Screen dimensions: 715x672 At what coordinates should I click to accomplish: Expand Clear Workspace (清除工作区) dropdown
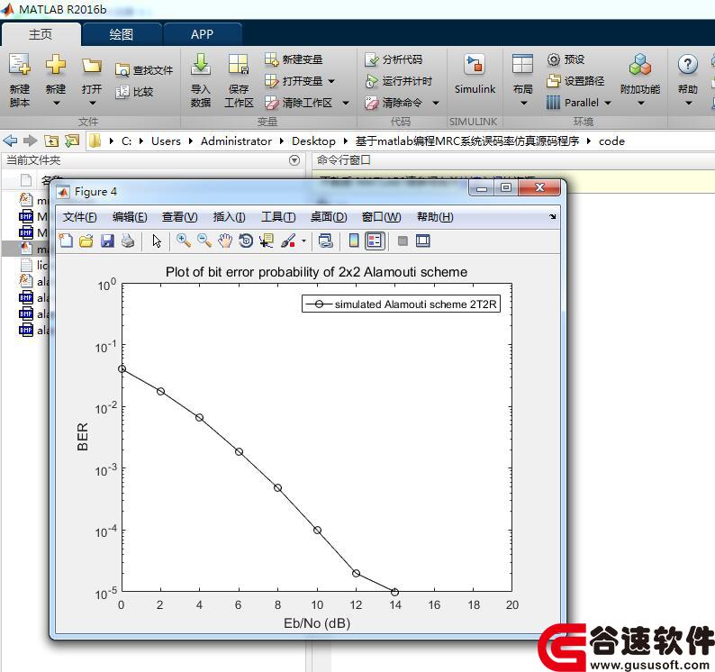346,103
